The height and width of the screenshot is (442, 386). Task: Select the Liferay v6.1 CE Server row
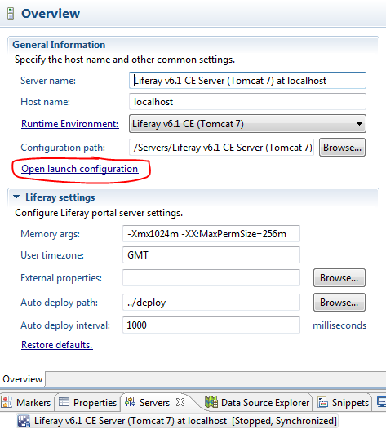tap(177, 421)
